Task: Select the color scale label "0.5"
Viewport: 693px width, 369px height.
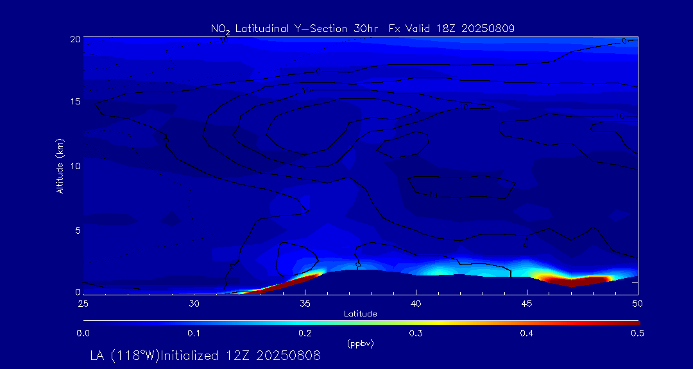Action: pyautogui.click(x=638, y=333)
